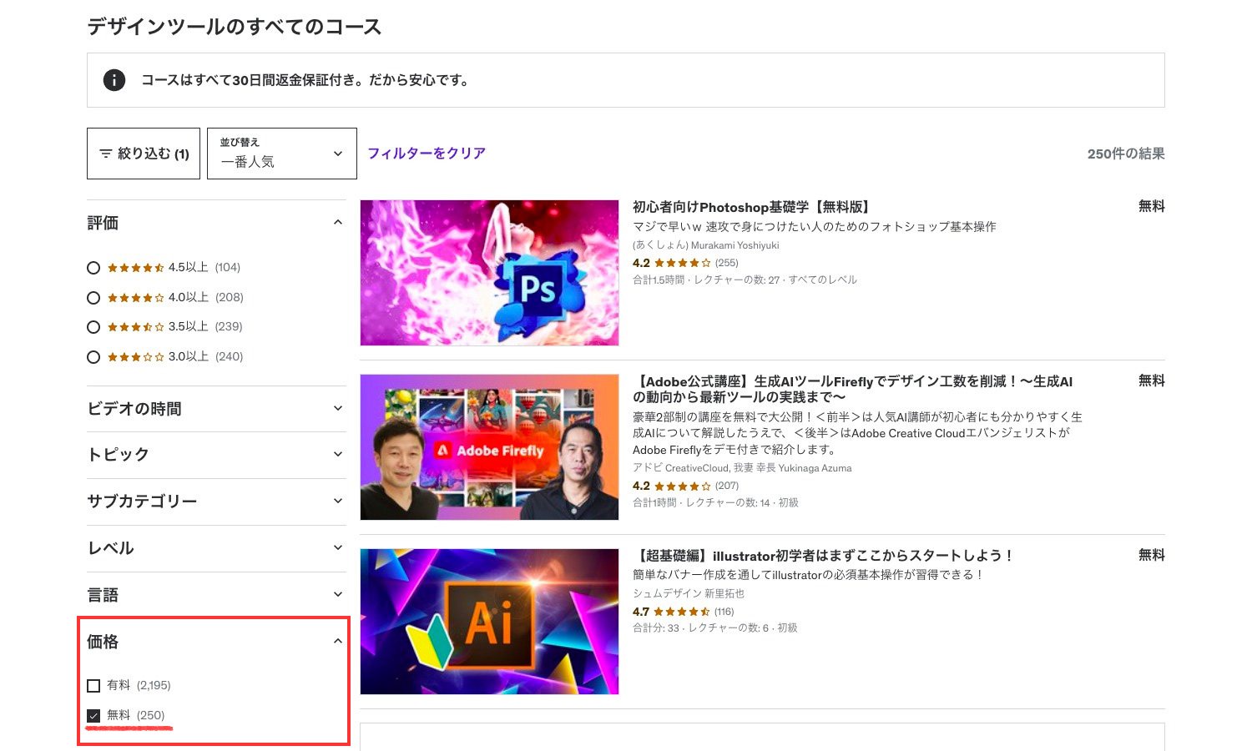The width and height of the screenshot is (1252, 751).
Task: Select the 4.0以上 rating radio button
Action: click(93, 298)
